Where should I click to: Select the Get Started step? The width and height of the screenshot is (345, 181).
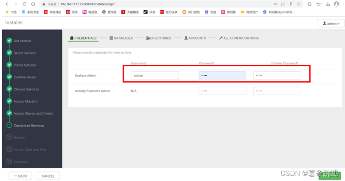(x=22, y=41)
